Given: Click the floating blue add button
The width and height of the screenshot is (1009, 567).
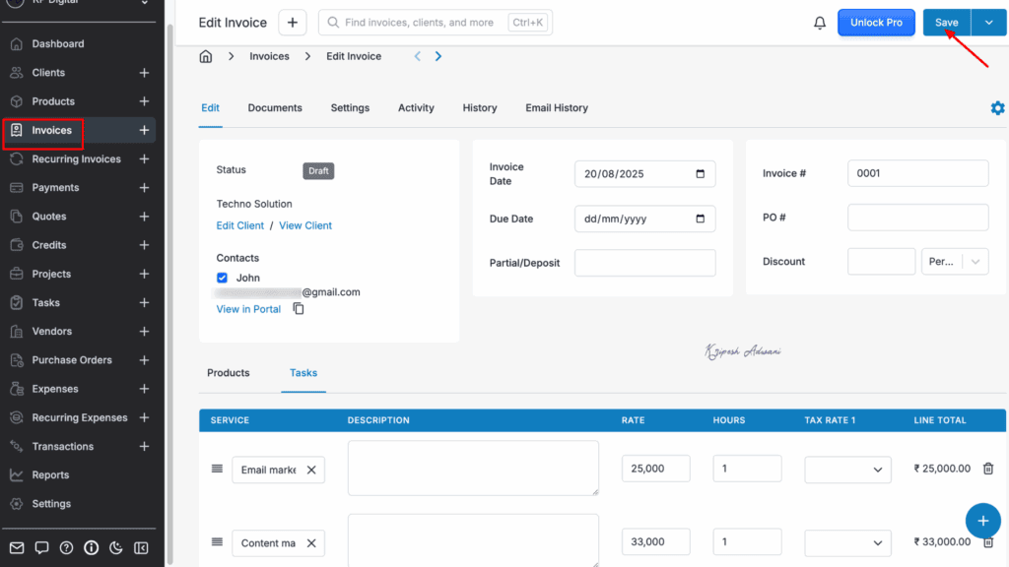Looking at the screenshot, I should pyautogui.click(x=982, y=521).
